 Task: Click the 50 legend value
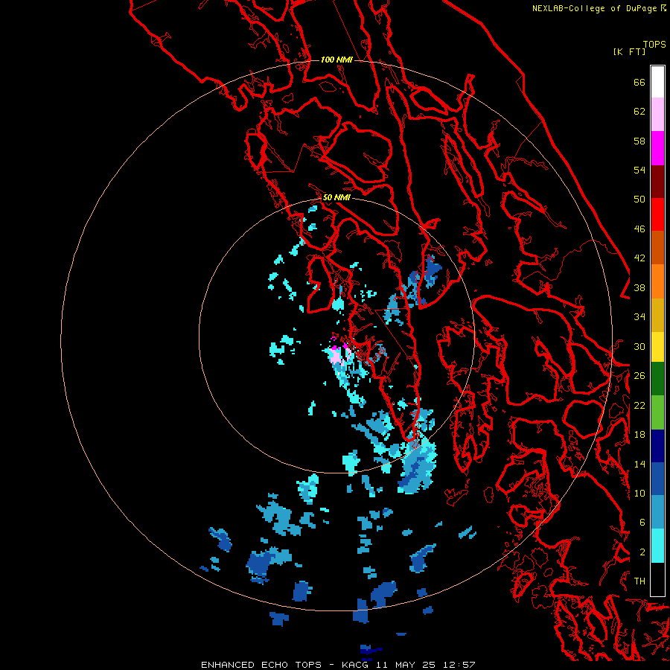(639, 199)
